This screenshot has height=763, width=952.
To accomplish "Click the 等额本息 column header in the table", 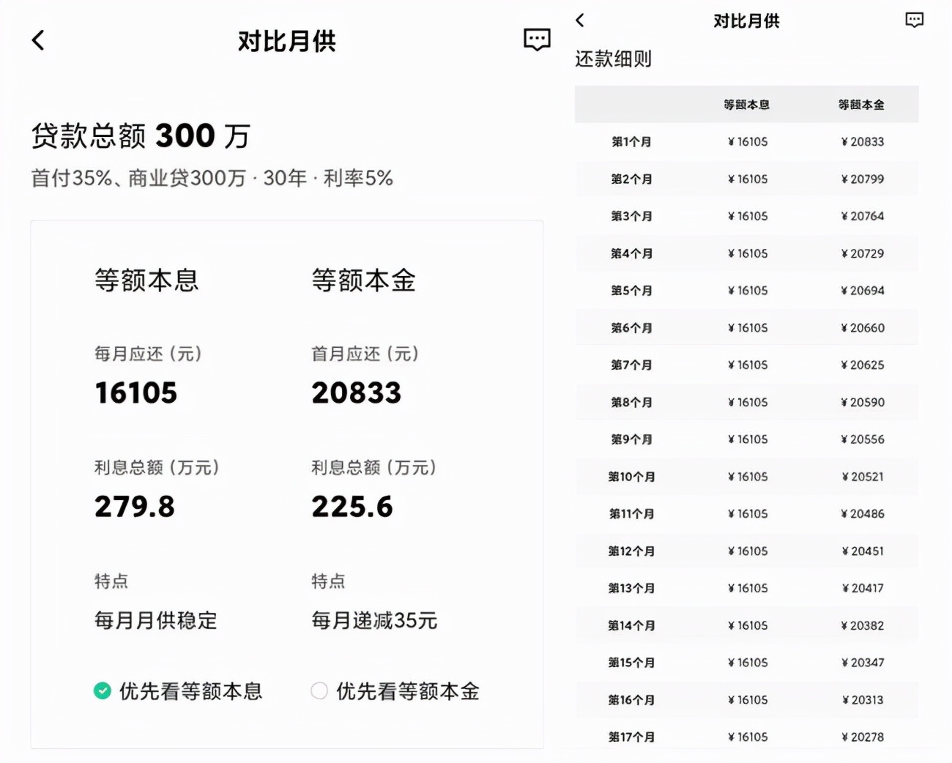I will [x=748, y=104].
